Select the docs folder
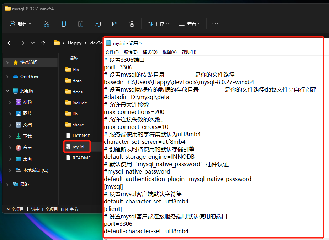 [x=74, y=92]
